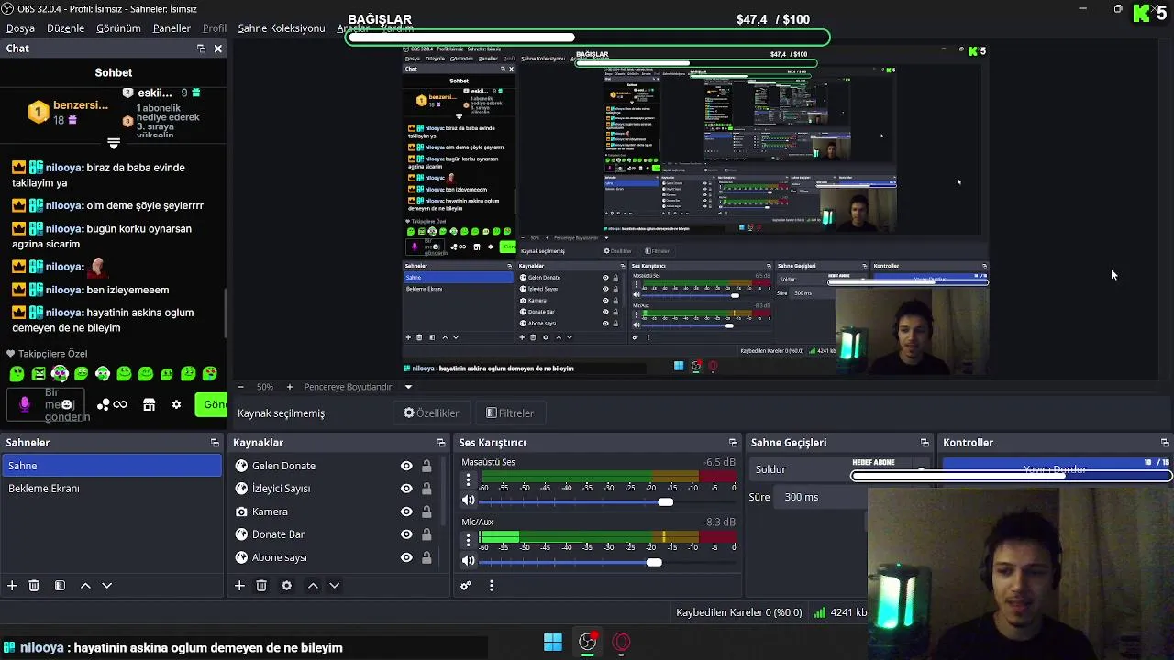Image resolution: width=1174 pixels, height=660 pixels.
Task: Open audio mixer three-dot menu at bottom
Action: coord(491,586)
